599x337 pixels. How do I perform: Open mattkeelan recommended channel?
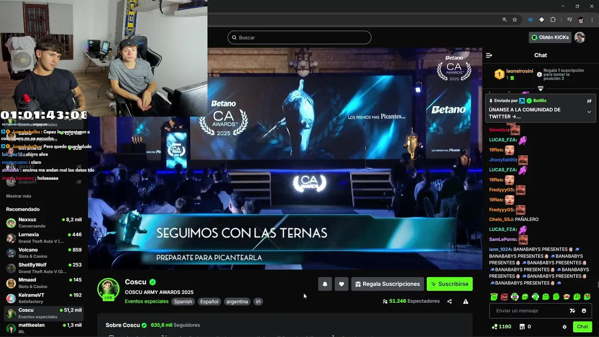coord(44,328)
